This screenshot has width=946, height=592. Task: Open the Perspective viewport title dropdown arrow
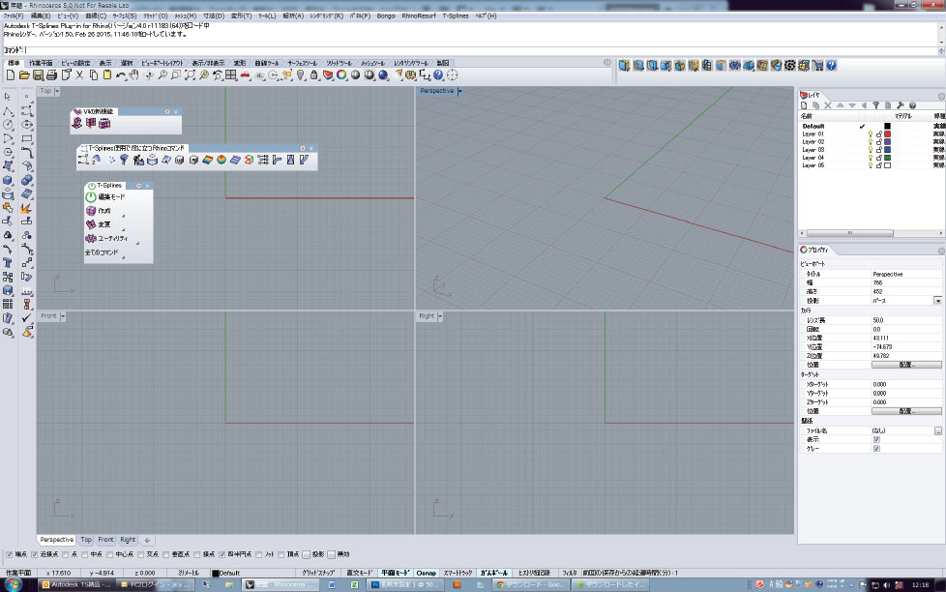(459, 91)
